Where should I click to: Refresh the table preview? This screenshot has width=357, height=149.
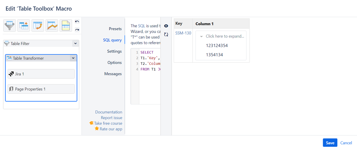(166, 35)
